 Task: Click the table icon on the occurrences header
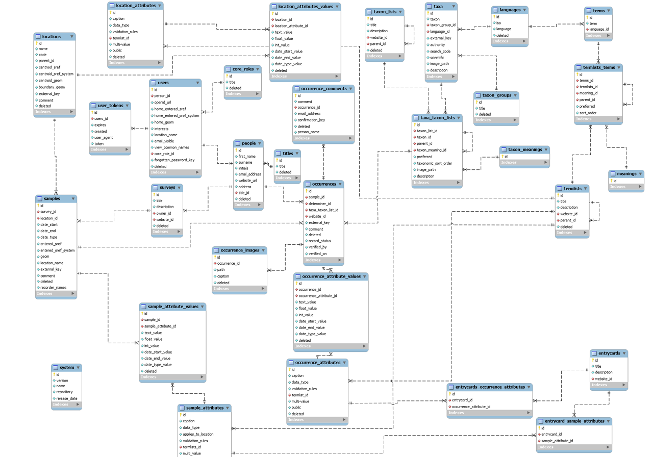(x=307, y=184)
